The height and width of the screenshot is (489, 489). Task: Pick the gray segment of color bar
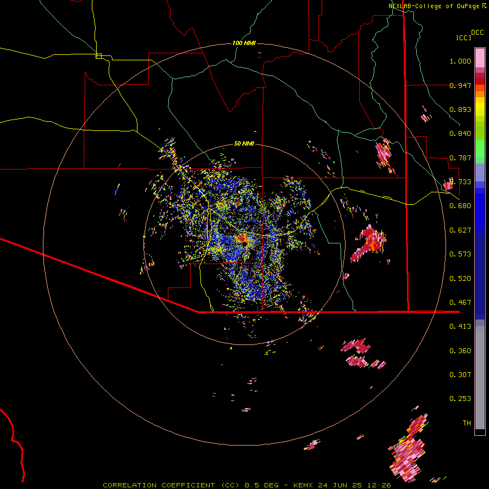pos(480,378)
